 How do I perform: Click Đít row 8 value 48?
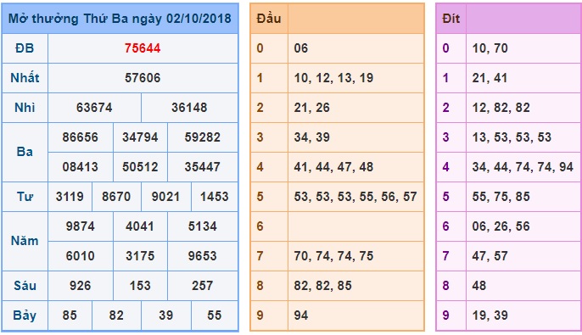pyautogui.click(x=479, y=286)
